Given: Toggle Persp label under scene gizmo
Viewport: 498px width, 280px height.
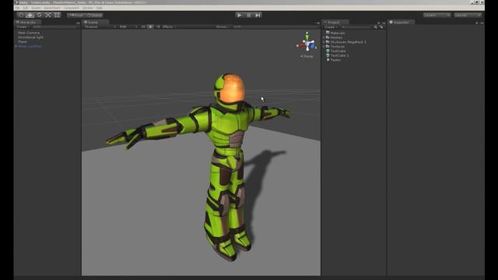Looking at the screenshot, I should [x=307, y=56].
